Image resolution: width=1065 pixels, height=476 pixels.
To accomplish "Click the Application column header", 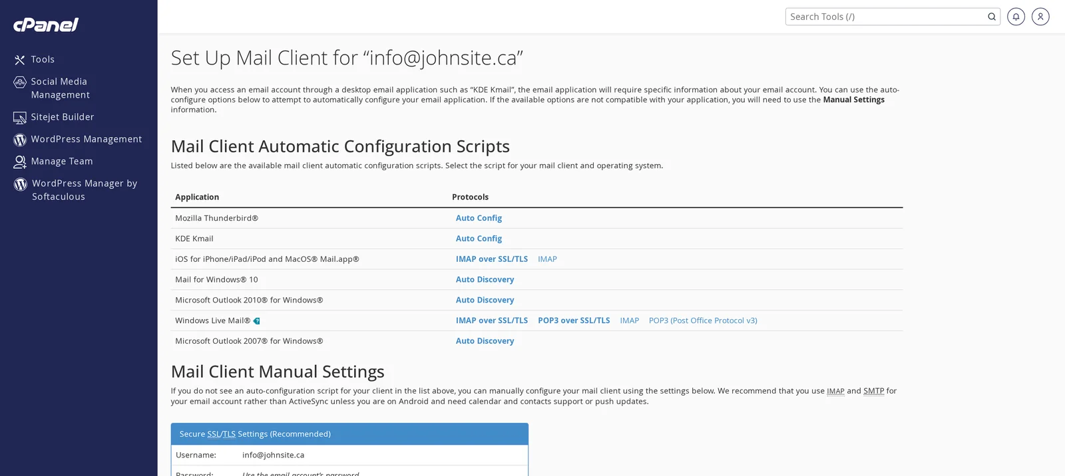I will click(x=197, y=197).
